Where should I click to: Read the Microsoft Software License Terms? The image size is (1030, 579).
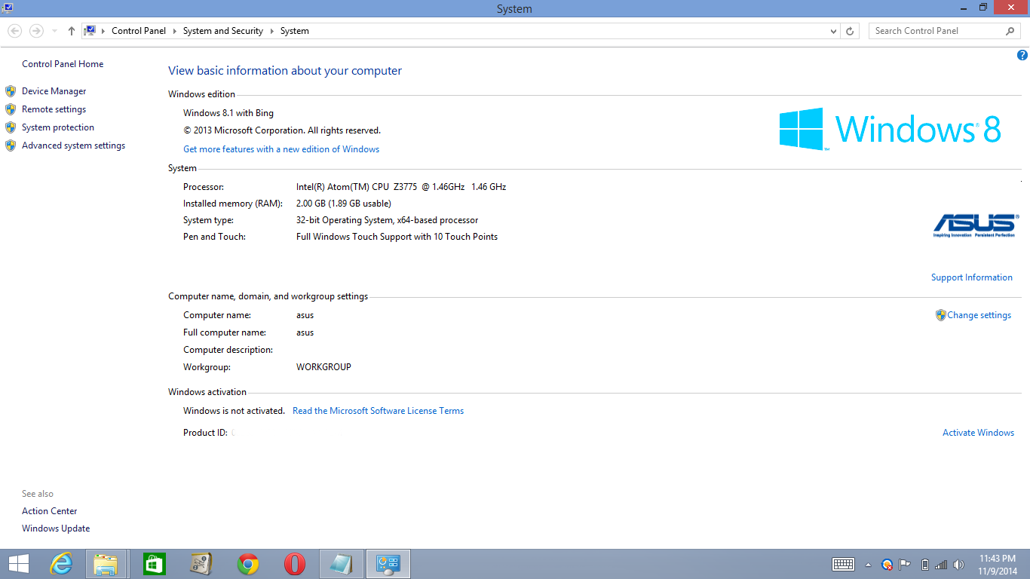point(378,411)
